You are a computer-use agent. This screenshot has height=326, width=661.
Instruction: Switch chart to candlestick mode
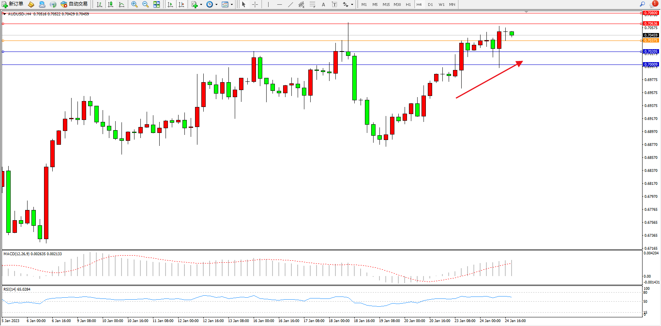110,4
